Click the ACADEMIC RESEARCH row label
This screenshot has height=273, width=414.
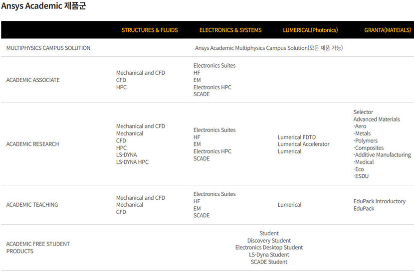(x=32, y=144)
